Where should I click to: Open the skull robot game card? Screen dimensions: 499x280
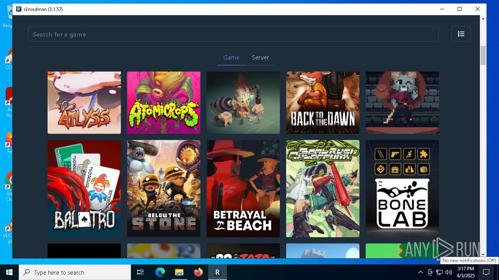[x=243, y=103]
